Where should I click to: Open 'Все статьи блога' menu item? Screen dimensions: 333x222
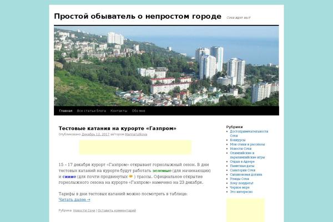92,110
